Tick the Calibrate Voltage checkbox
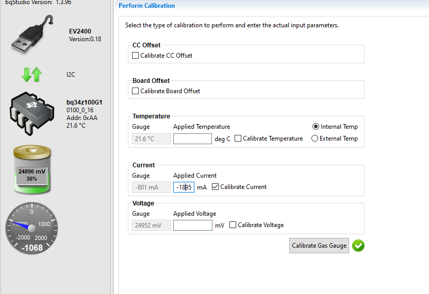 click(233, 225)
